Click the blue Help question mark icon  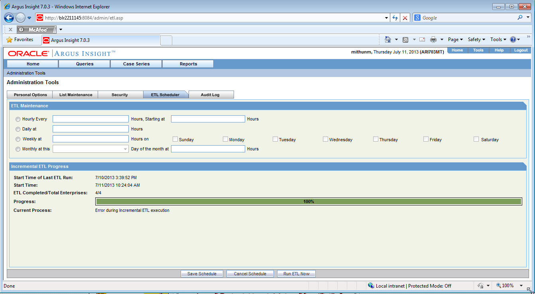513,39
